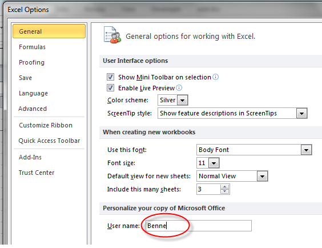Open the Color scheme dropdown arrow
Screen dimensions: 322x248
tap(182, 101)
